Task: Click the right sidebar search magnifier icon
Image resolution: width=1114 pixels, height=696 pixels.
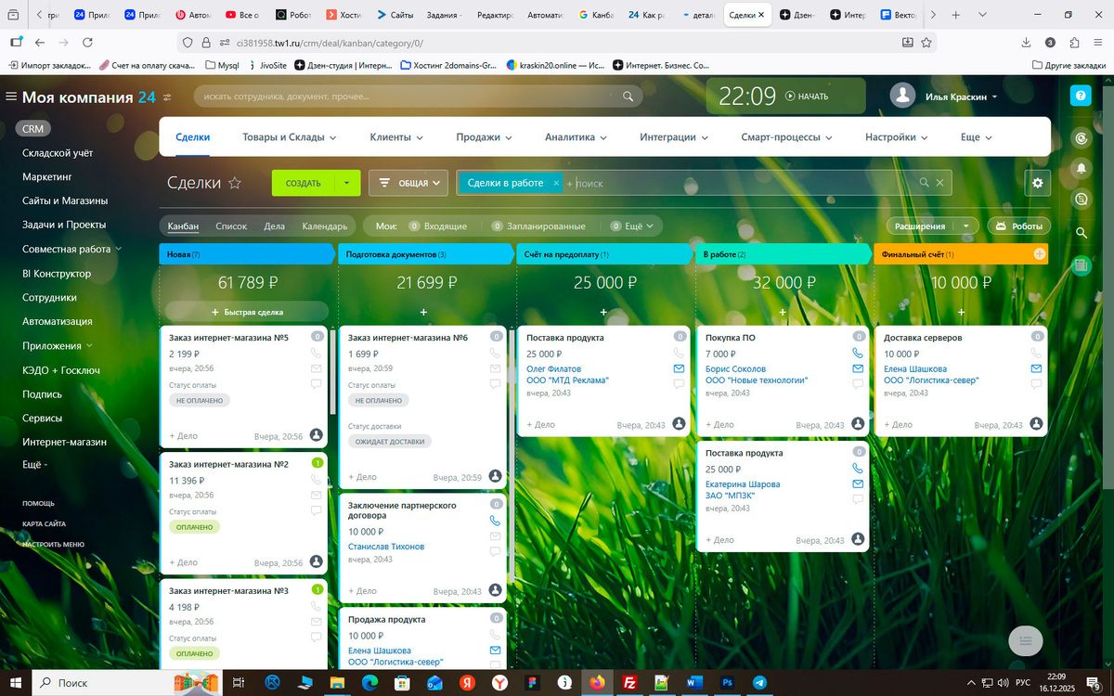Action: coord(1081,232)
